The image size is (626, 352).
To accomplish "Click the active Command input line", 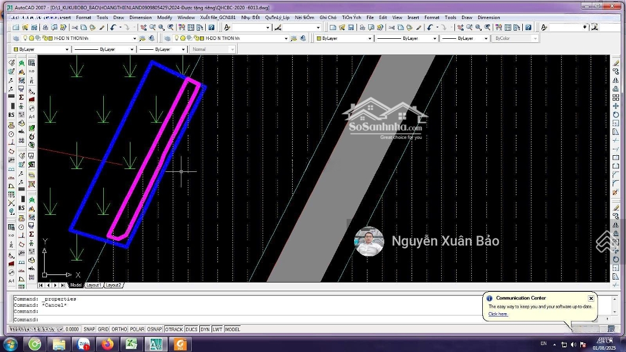I will click(x=232, y=320).
